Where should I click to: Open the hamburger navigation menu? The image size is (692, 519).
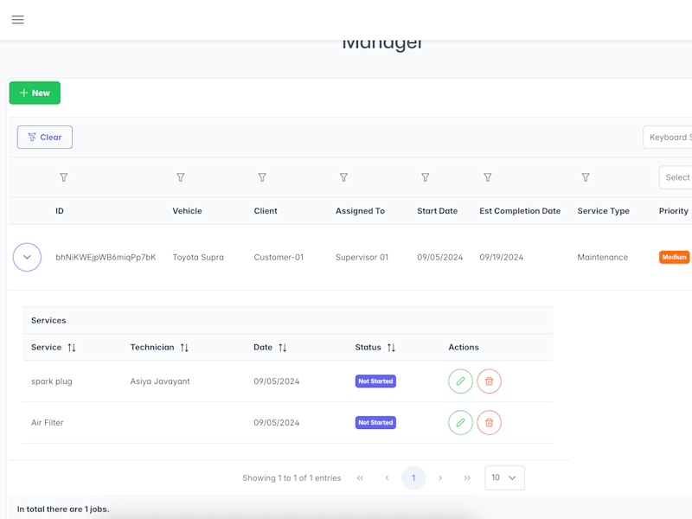[x=17, y=19]
